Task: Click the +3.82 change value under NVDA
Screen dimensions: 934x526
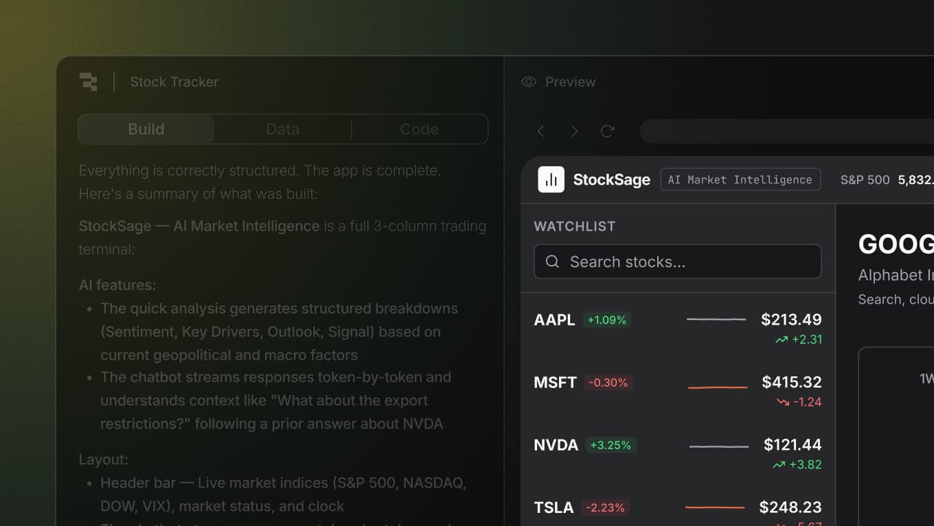Action: coord(806,464)
